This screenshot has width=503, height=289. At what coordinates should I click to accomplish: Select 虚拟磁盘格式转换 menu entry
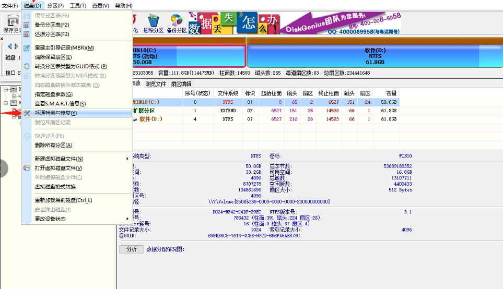[77, 187]
